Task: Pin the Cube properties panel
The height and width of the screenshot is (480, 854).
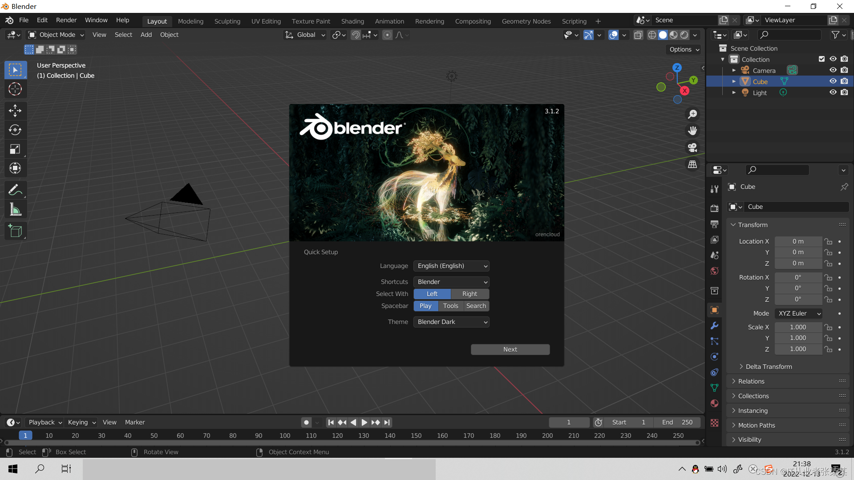Action: (844, 187)
